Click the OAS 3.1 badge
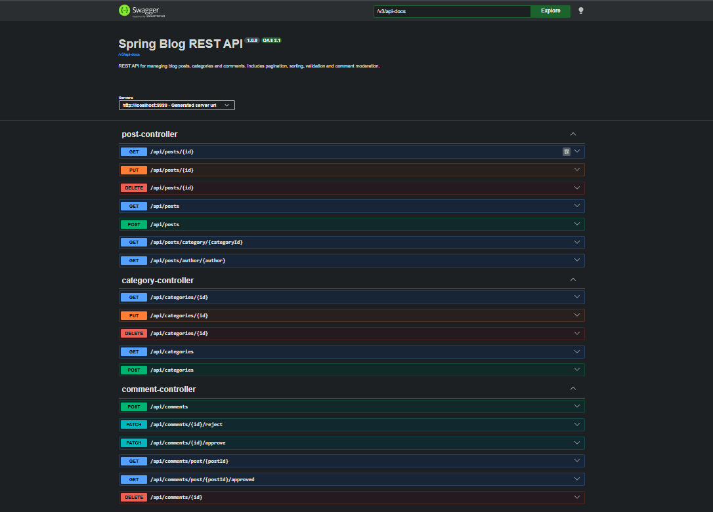 pyautogui.click(x=271, y=41)
